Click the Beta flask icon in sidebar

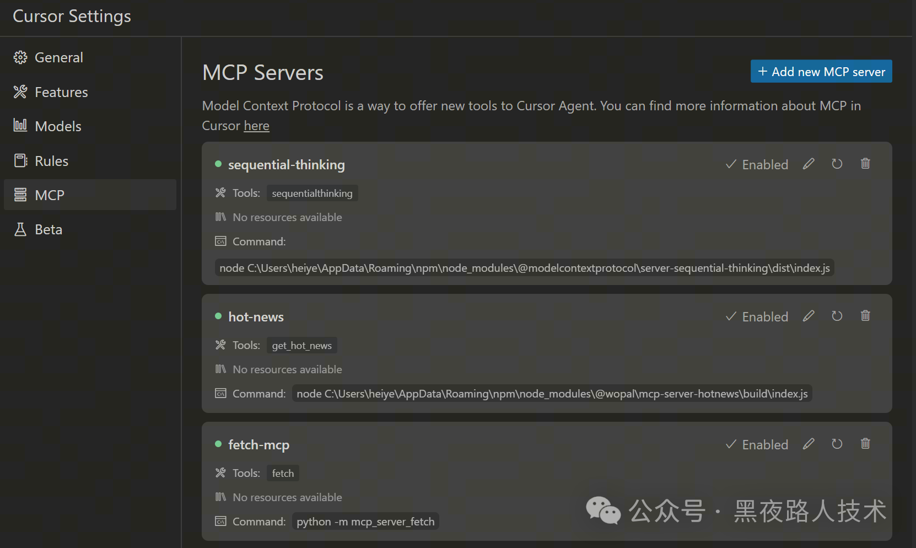coord(20,229)
